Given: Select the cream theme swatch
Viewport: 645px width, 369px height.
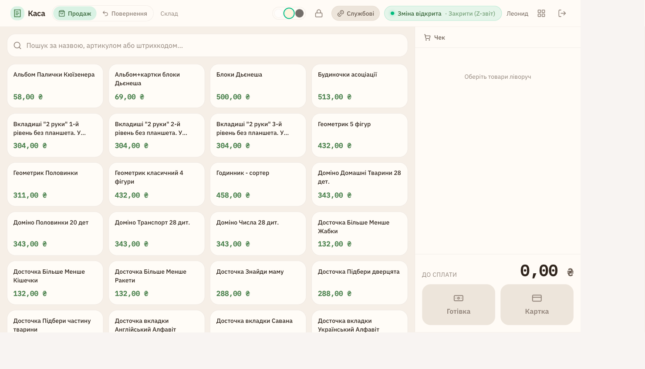Looking at the screenshot, I should 289,13.
